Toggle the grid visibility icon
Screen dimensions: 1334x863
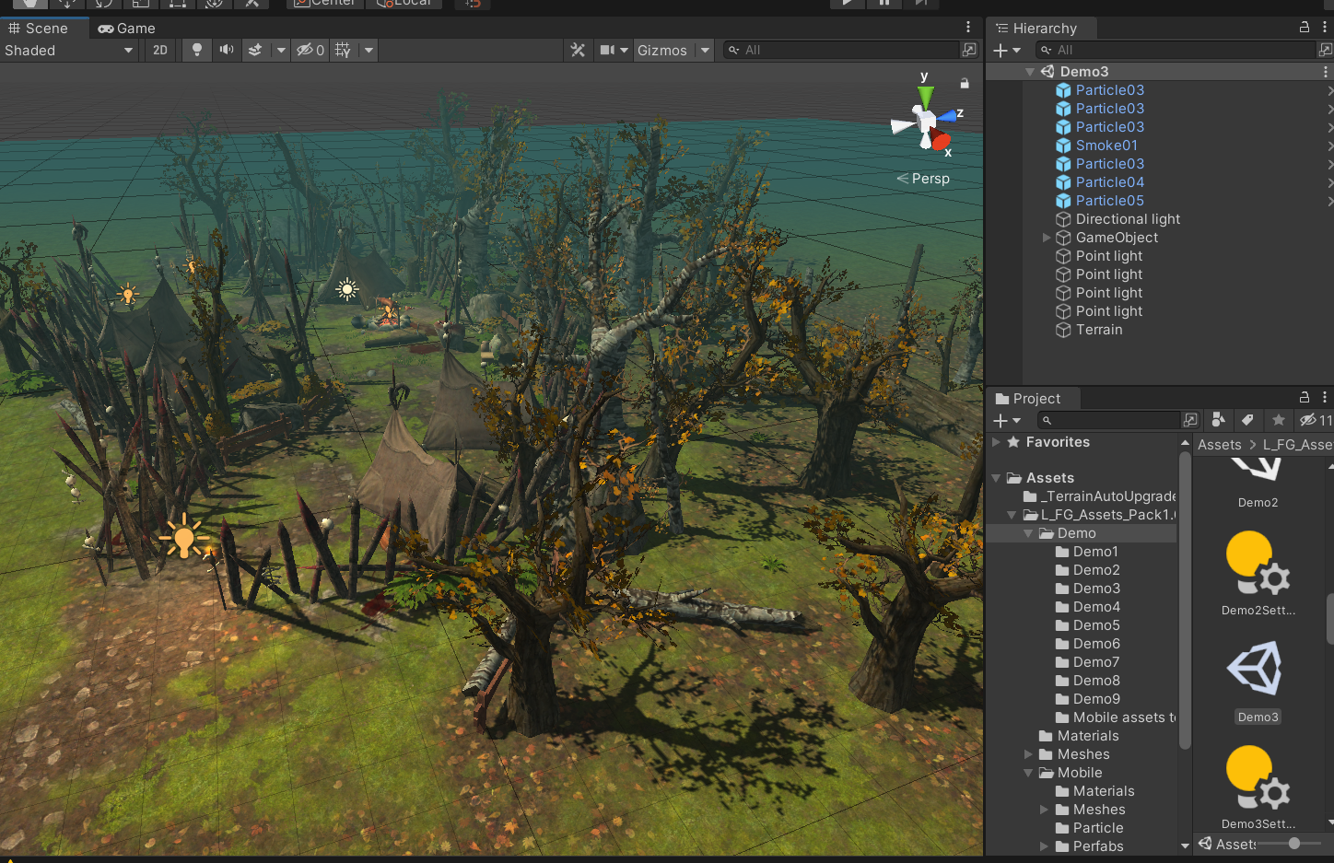point(343,50)
